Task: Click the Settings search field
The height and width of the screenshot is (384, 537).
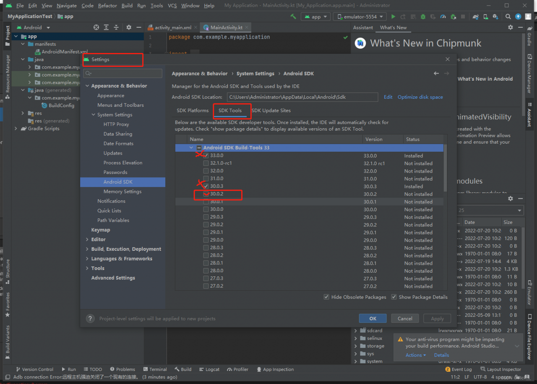Action: [123, 74]
